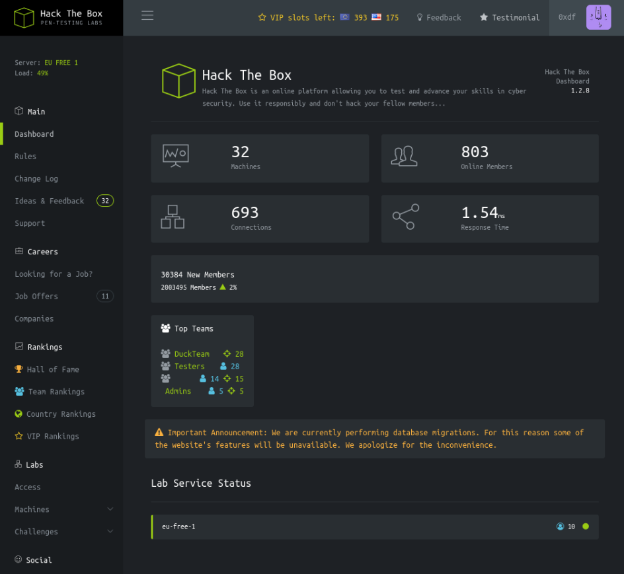This screenshot has height=574, width=624.
Task: Click the Lab Service Status heading
Action: (201, 483)
